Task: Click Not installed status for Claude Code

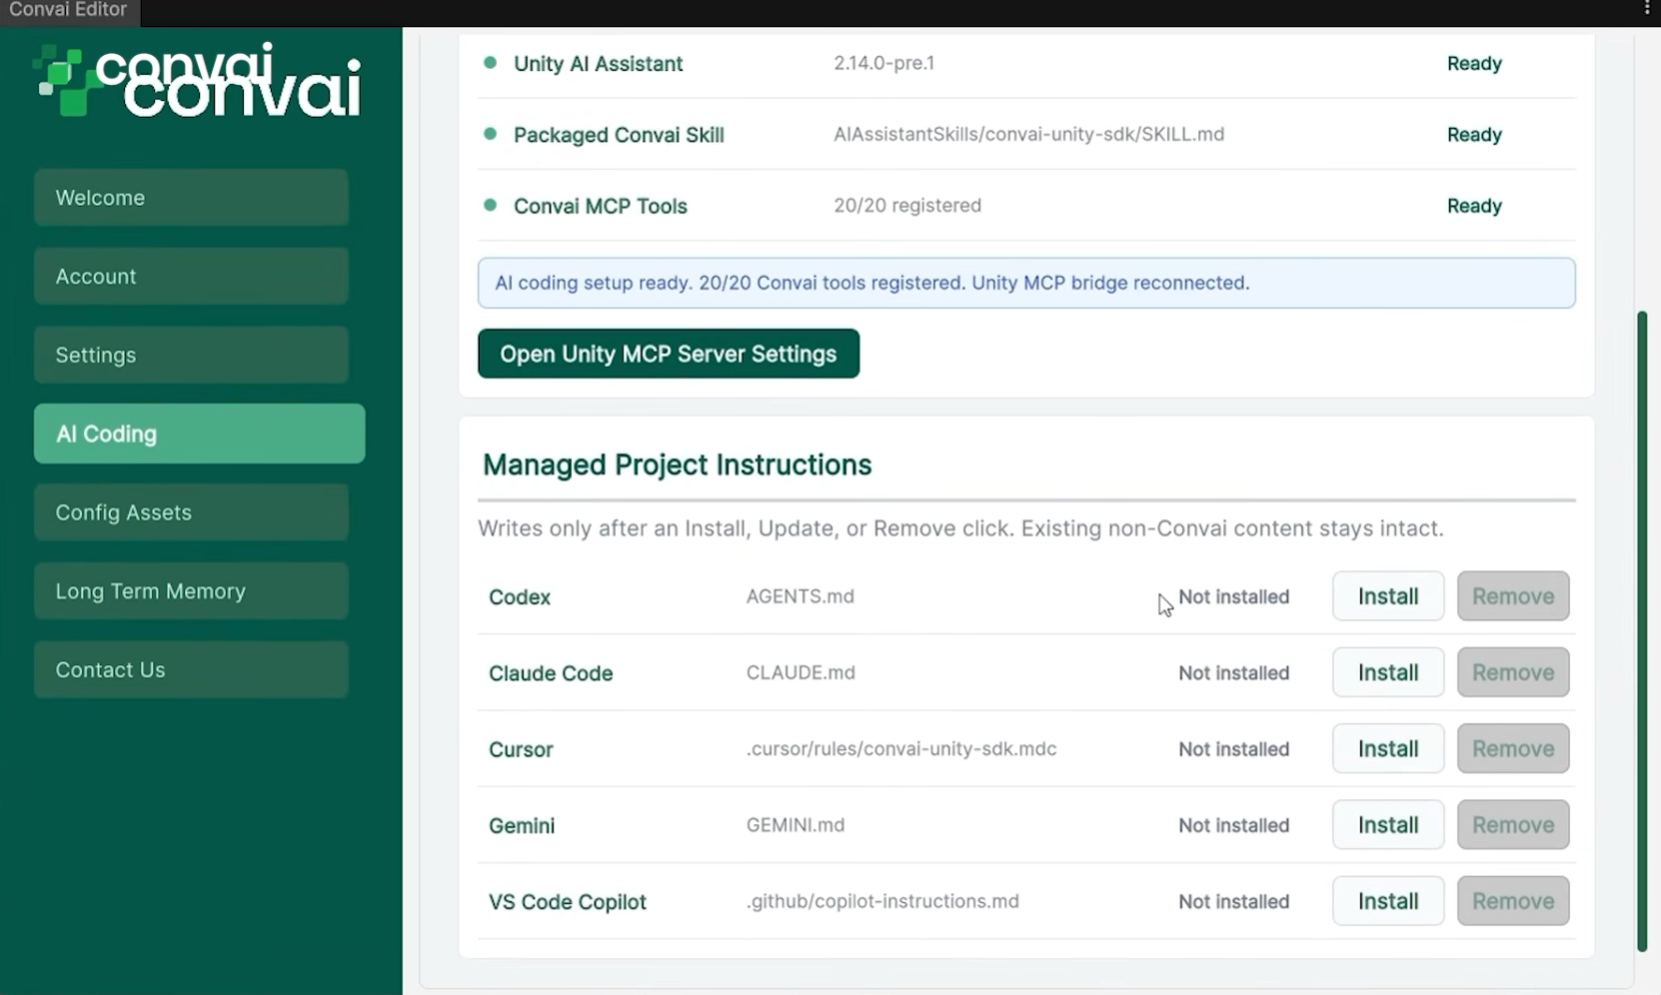Action: tap(1233, 673)
